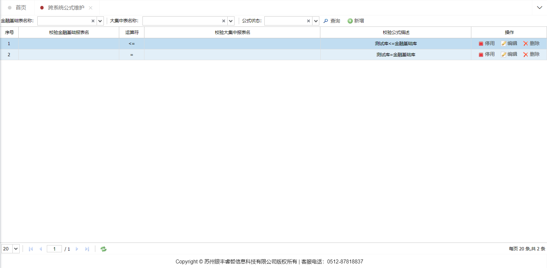Expand the 金融基础表名称 dropdown
The height and width of the screenshot is (268, 547).
(100, 21)
